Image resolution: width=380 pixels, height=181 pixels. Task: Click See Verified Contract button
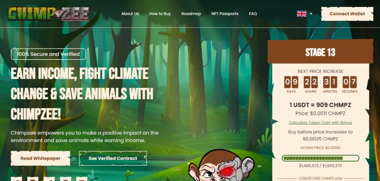[113, 158]
